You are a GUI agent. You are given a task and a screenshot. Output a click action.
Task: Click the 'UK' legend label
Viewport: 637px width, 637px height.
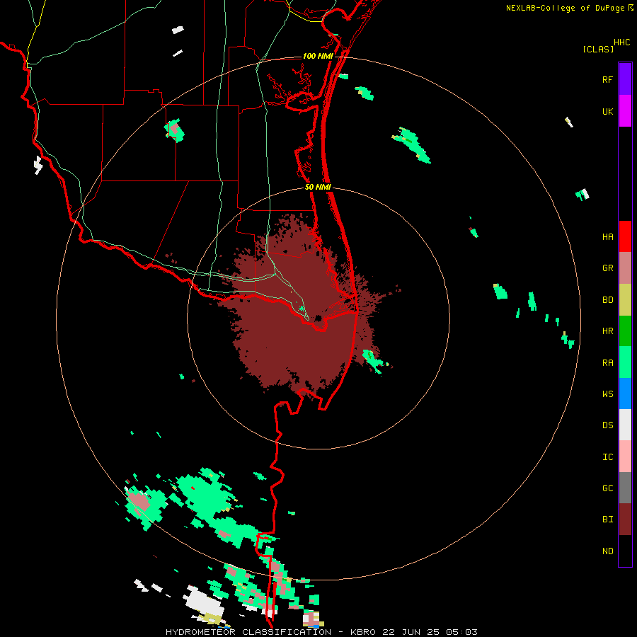pos(608,111)
